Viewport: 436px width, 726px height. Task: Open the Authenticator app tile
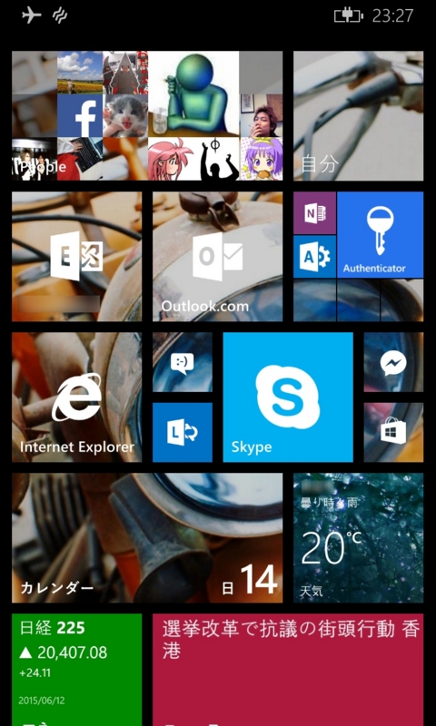[x=381, y=235]
